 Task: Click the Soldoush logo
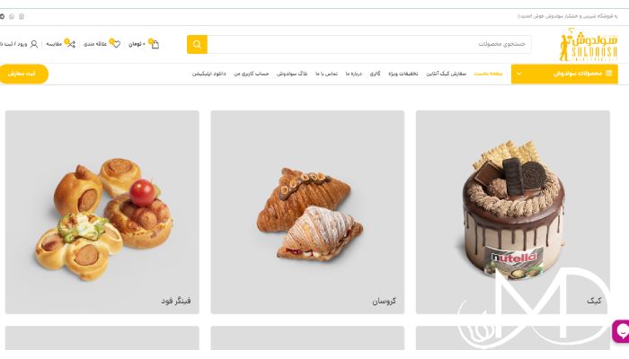[589, 45]
